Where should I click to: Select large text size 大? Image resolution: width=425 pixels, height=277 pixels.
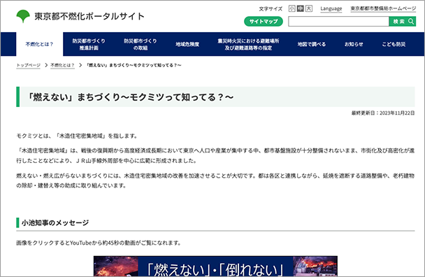point(309,8)
